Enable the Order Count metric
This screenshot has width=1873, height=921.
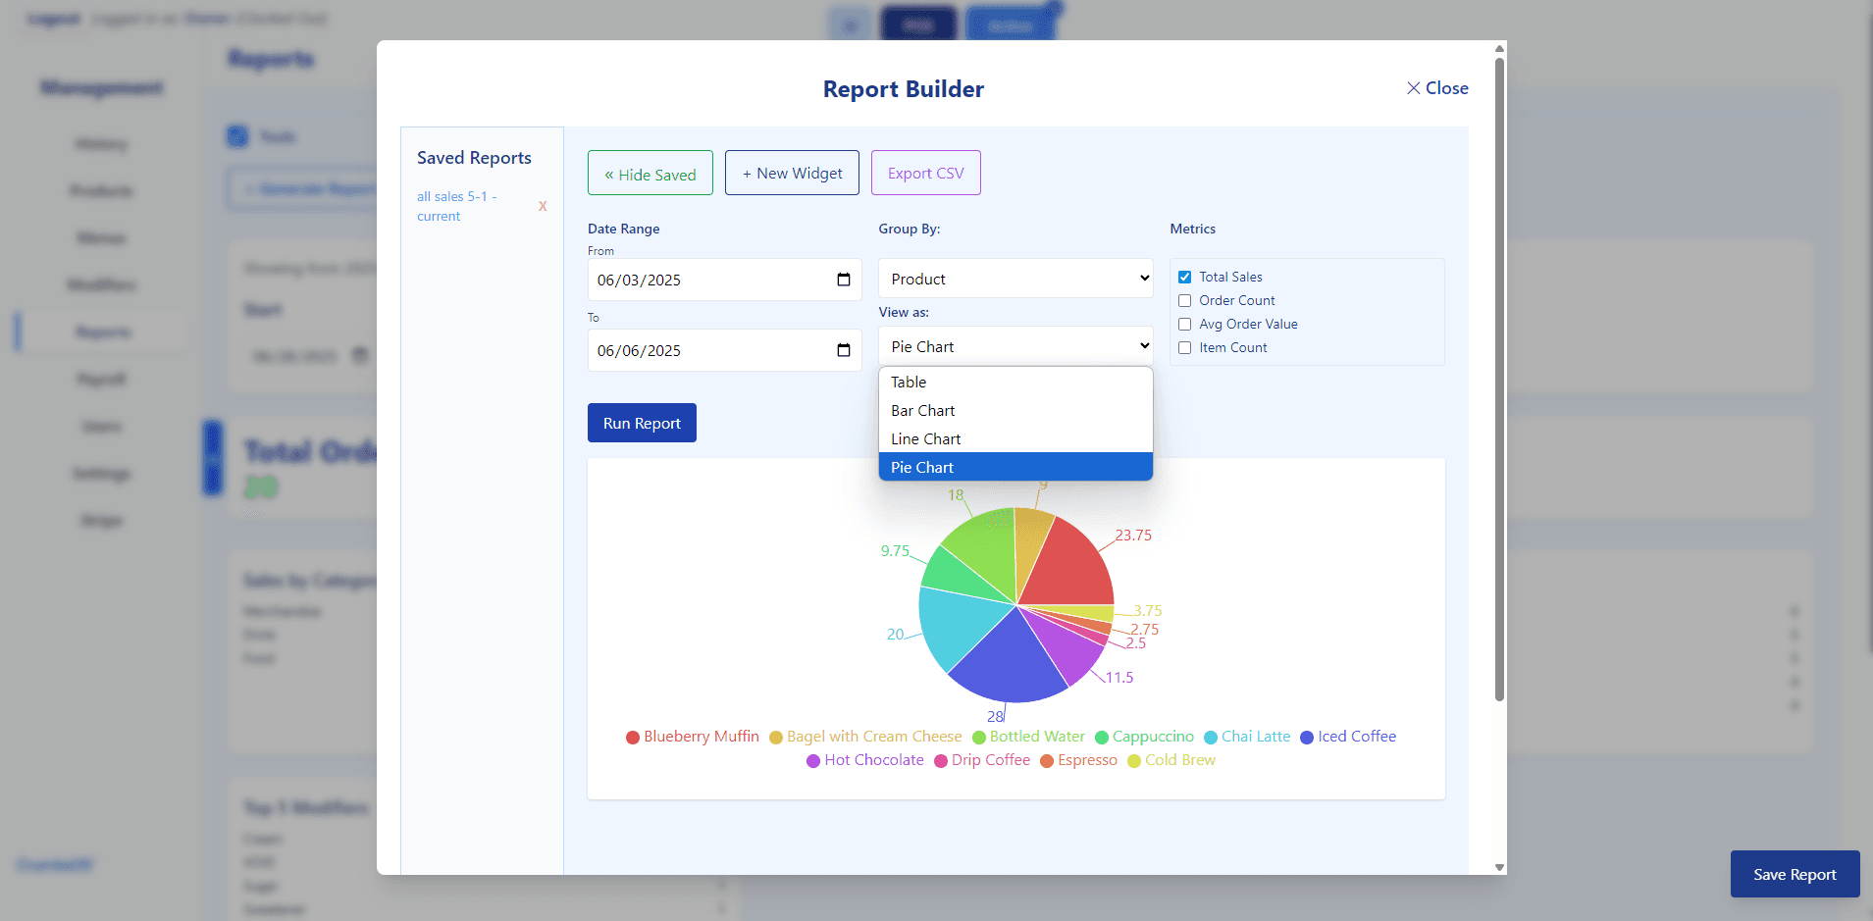tap(1184, 301)
